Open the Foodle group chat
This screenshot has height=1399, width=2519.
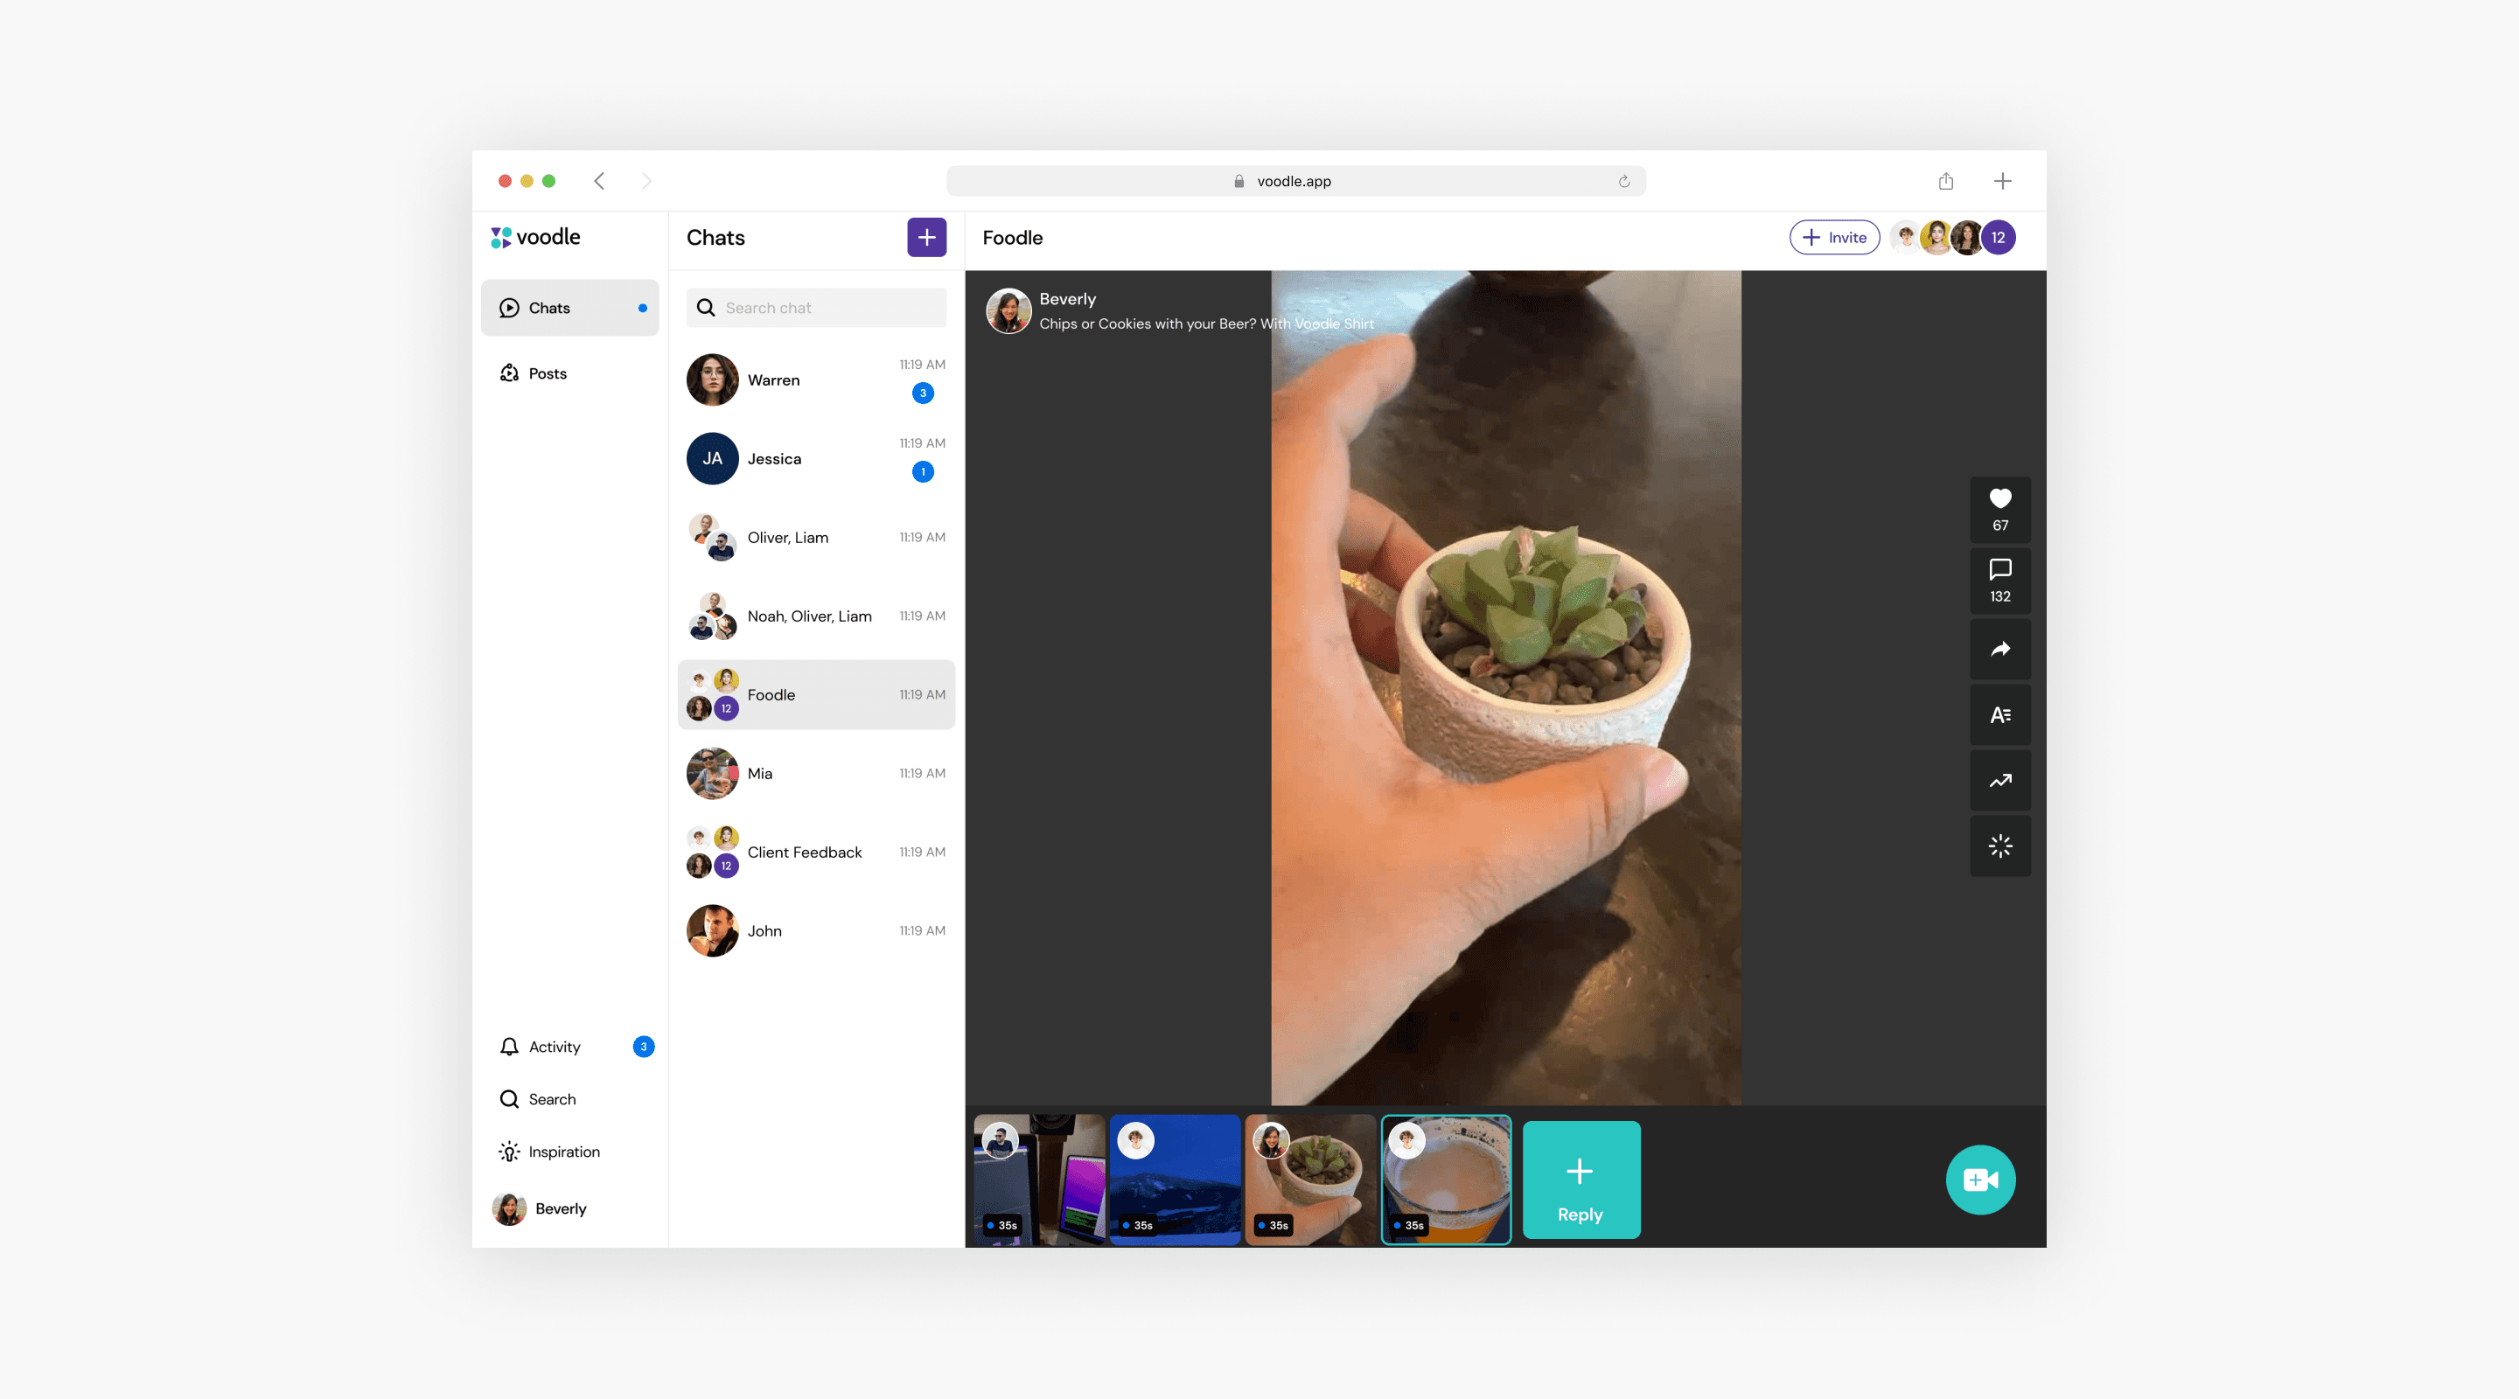pyautogui.click(x=815, y=694)
